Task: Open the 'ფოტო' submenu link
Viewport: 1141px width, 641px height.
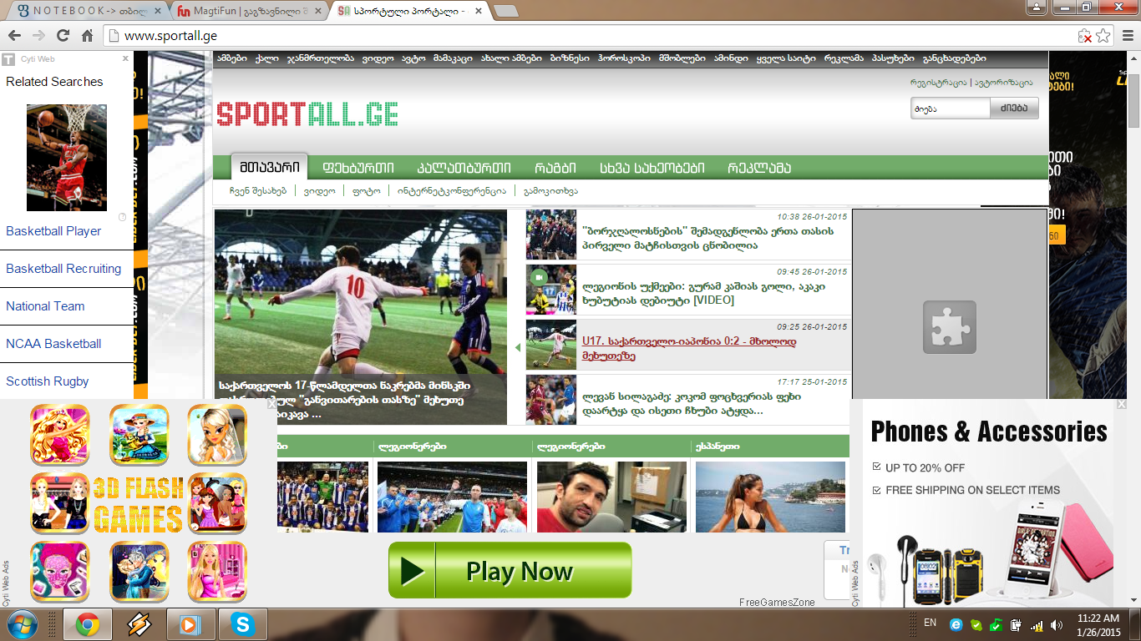Action: (x=367, y=190)
